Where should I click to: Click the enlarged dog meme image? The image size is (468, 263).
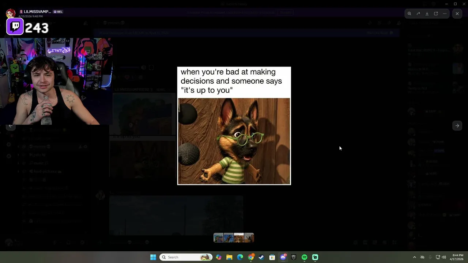234,126
